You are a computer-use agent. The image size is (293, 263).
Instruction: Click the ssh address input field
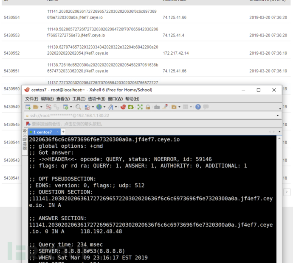(151, 116)
